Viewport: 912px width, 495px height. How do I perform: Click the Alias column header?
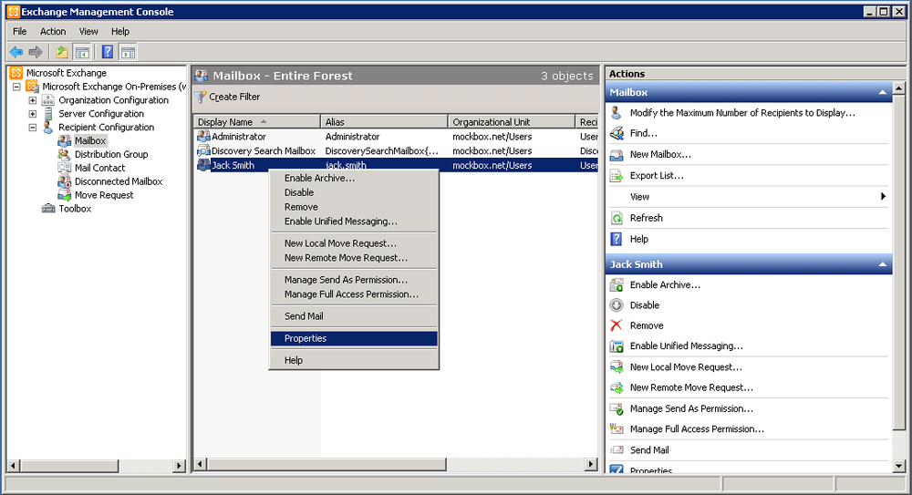coord(385,121)
